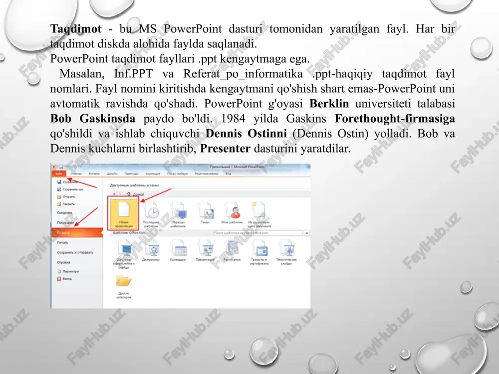Select the highlighted Создать section
This screenshot has height=374, width=499.
coord(77,232)
